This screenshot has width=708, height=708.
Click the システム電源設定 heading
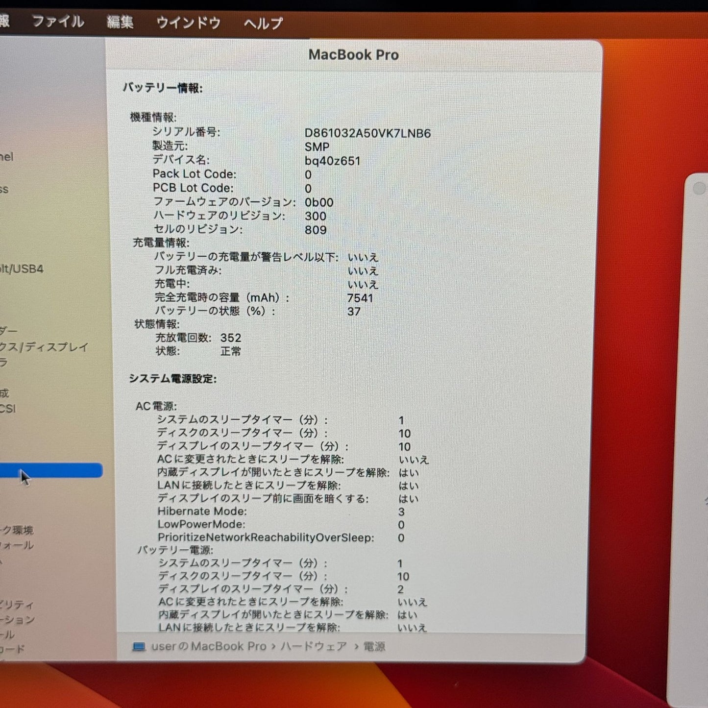click(x=172, y=379)
